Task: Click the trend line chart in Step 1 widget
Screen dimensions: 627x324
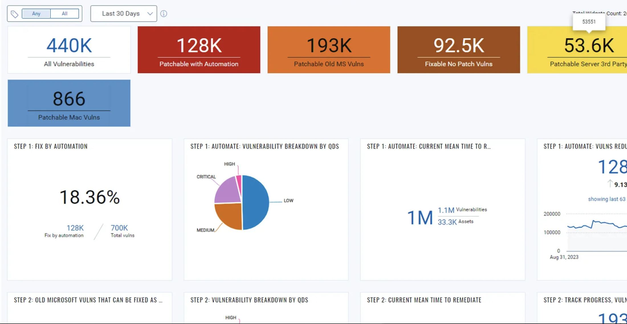Action: 597,232
